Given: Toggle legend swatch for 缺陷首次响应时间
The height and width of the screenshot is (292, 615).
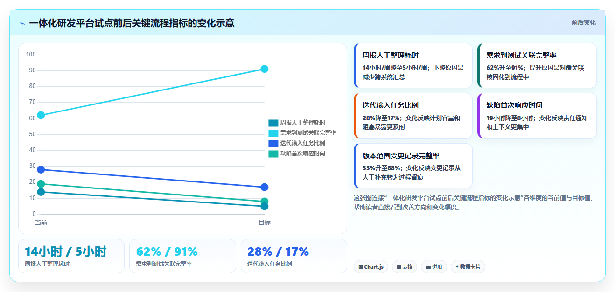Looking at the screenshot, I should pyautogui.click(x=273, y=153).
